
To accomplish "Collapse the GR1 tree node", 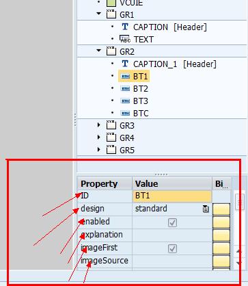I will point(99,14).
